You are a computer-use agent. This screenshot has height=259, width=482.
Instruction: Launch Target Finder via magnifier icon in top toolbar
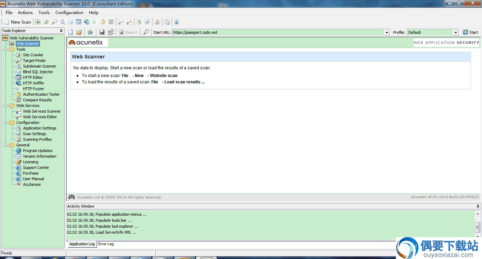coord(54,22)
